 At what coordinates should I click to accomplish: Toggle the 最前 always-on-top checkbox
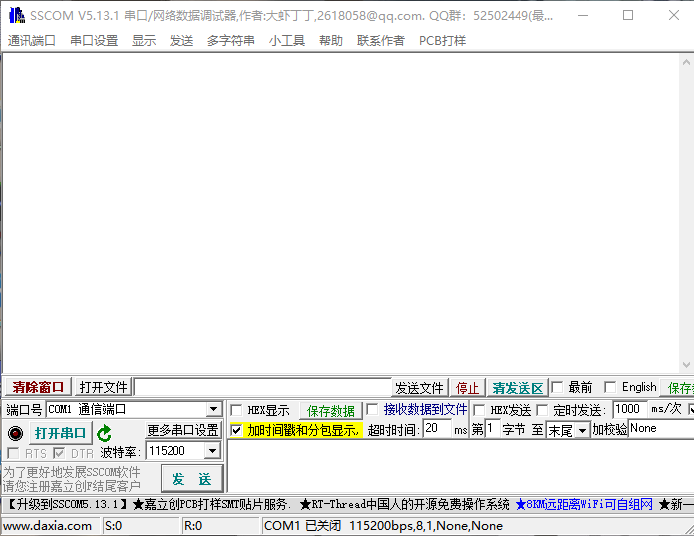pos(557,387)
